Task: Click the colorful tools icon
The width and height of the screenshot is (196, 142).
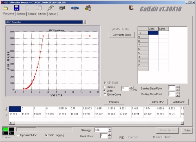Action: click(88, 8)
